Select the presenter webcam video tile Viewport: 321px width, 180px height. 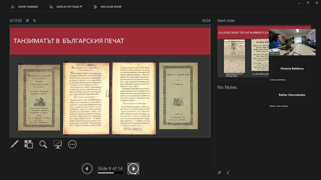tap(292, 42)
